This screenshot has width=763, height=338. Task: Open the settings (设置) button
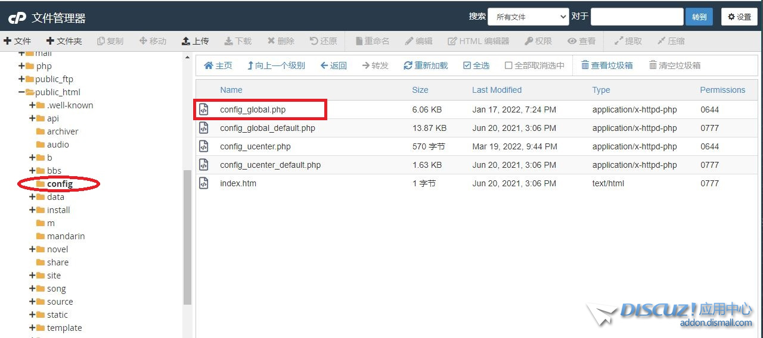[739, 17]
